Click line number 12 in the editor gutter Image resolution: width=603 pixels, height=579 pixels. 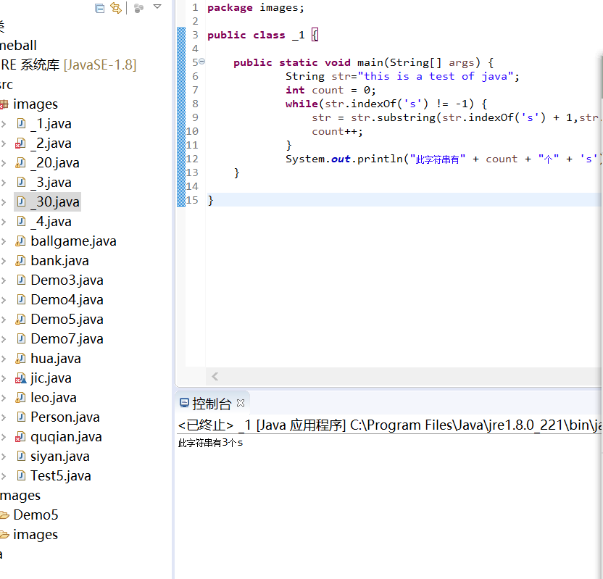coord(192,159)
